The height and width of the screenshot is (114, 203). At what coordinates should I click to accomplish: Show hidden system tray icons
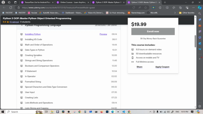pos(150,112)
